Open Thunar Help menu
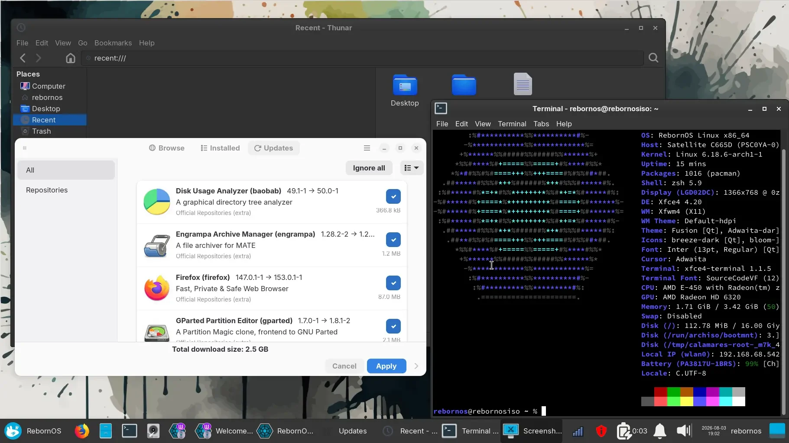789x443 pixels. (146, 43)
